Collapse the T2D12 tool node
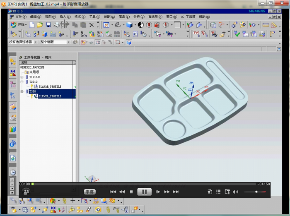The height and width of the screenshot is (216, 290). (22, 82)
